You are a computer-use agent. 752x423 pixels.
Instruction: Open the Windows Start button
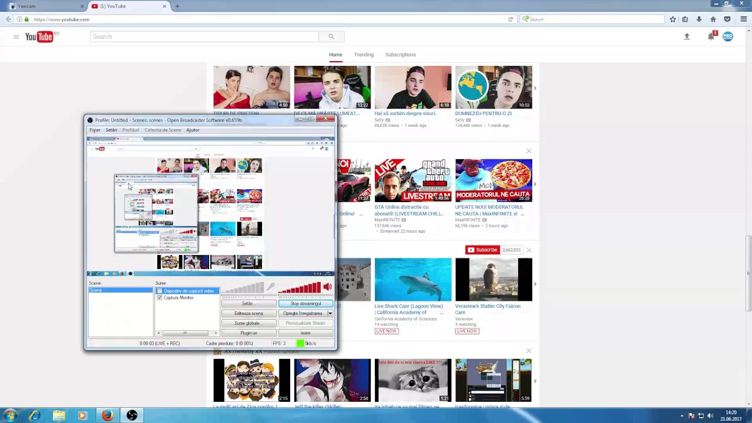tap(10, 416)
